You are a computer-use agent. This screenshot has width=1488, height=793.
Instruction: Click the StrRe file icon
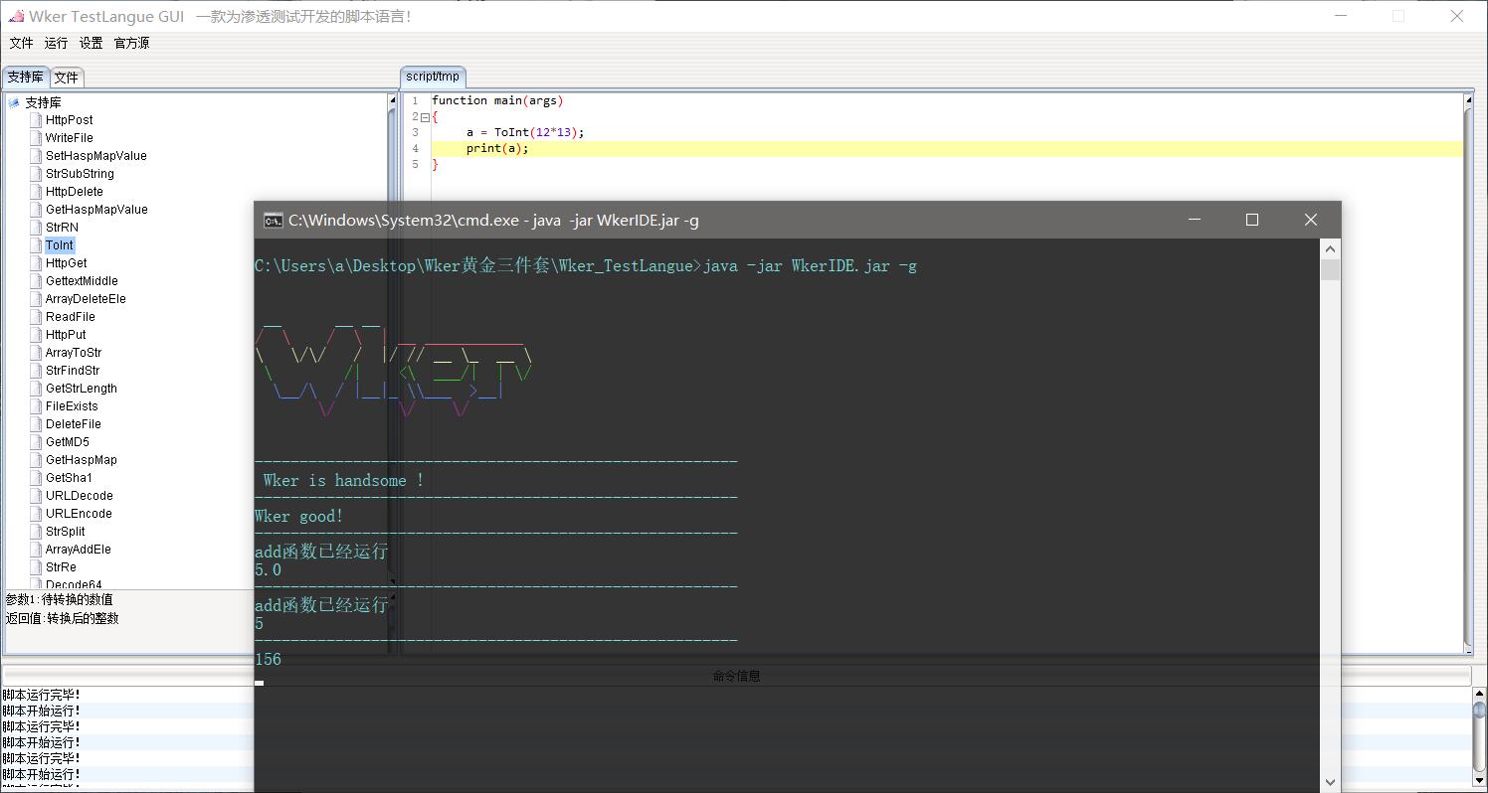click(36, 567)
